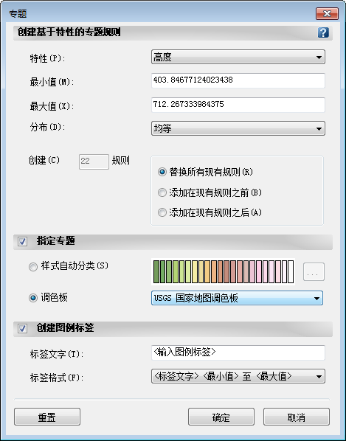The width and height of the screenshot is (346, 441).
Task: Open the help icon in header
Action: pos(323,32)
